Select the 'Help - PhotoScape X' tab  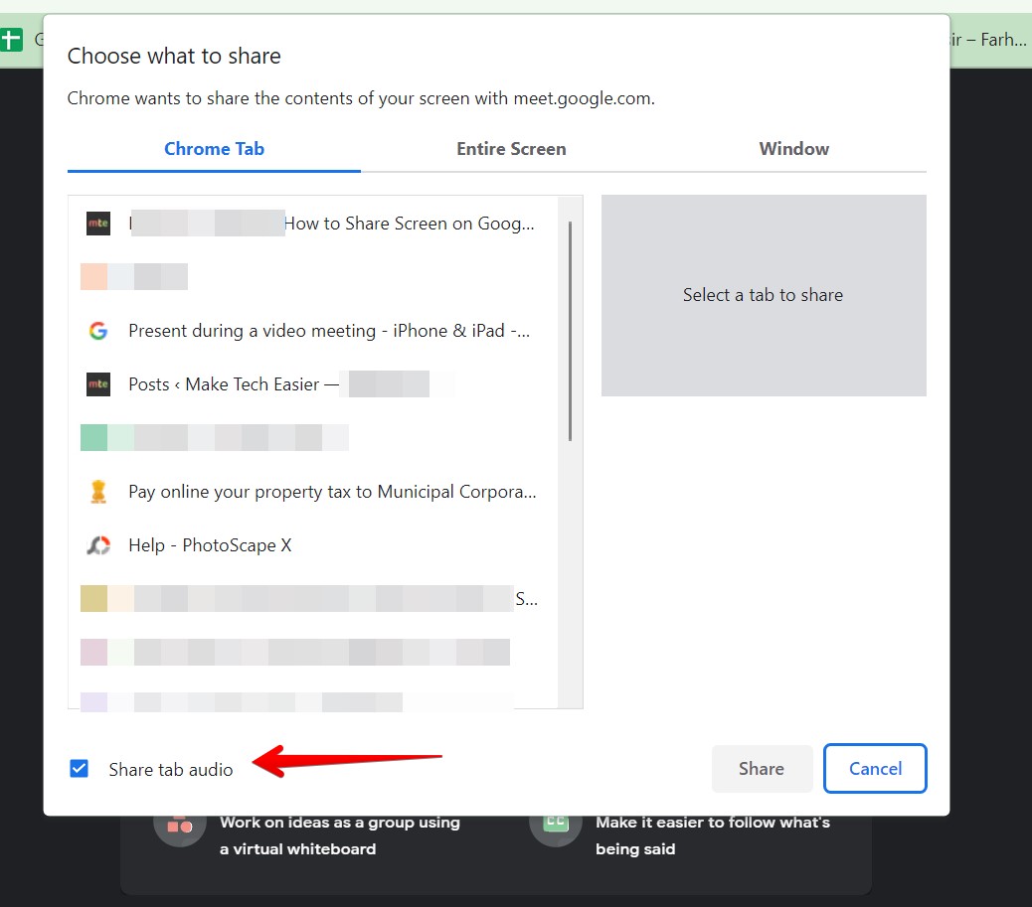pos(210,544)
